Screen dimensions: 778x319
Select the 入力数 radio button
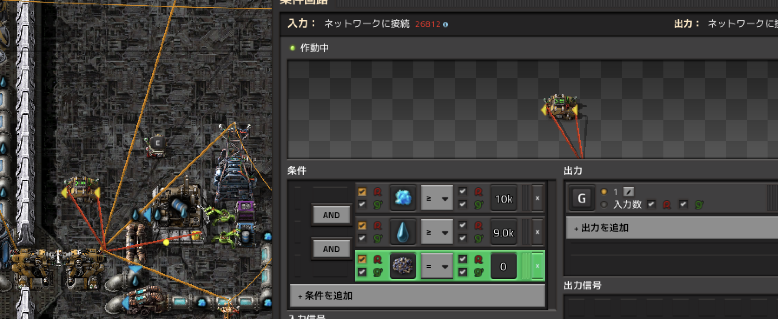tap(603, 204)
